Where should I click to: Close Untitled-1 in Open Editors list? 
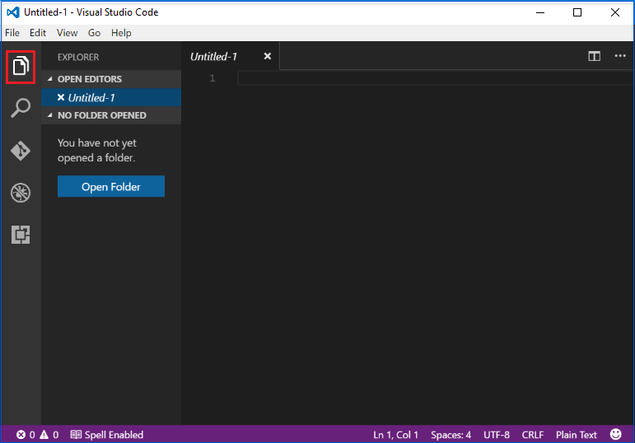(61, 97)
